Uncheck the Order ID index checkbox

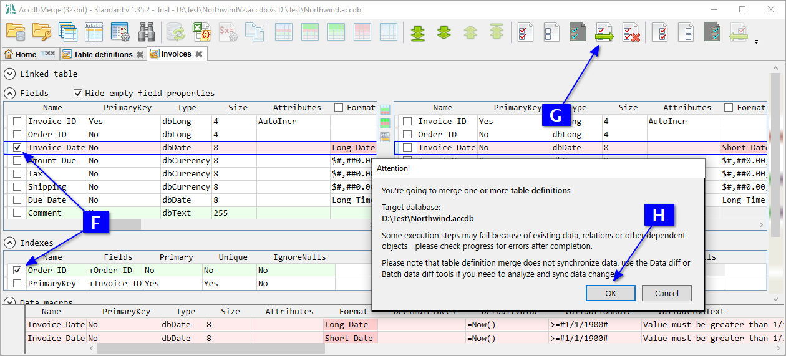[x=17, y=271]
